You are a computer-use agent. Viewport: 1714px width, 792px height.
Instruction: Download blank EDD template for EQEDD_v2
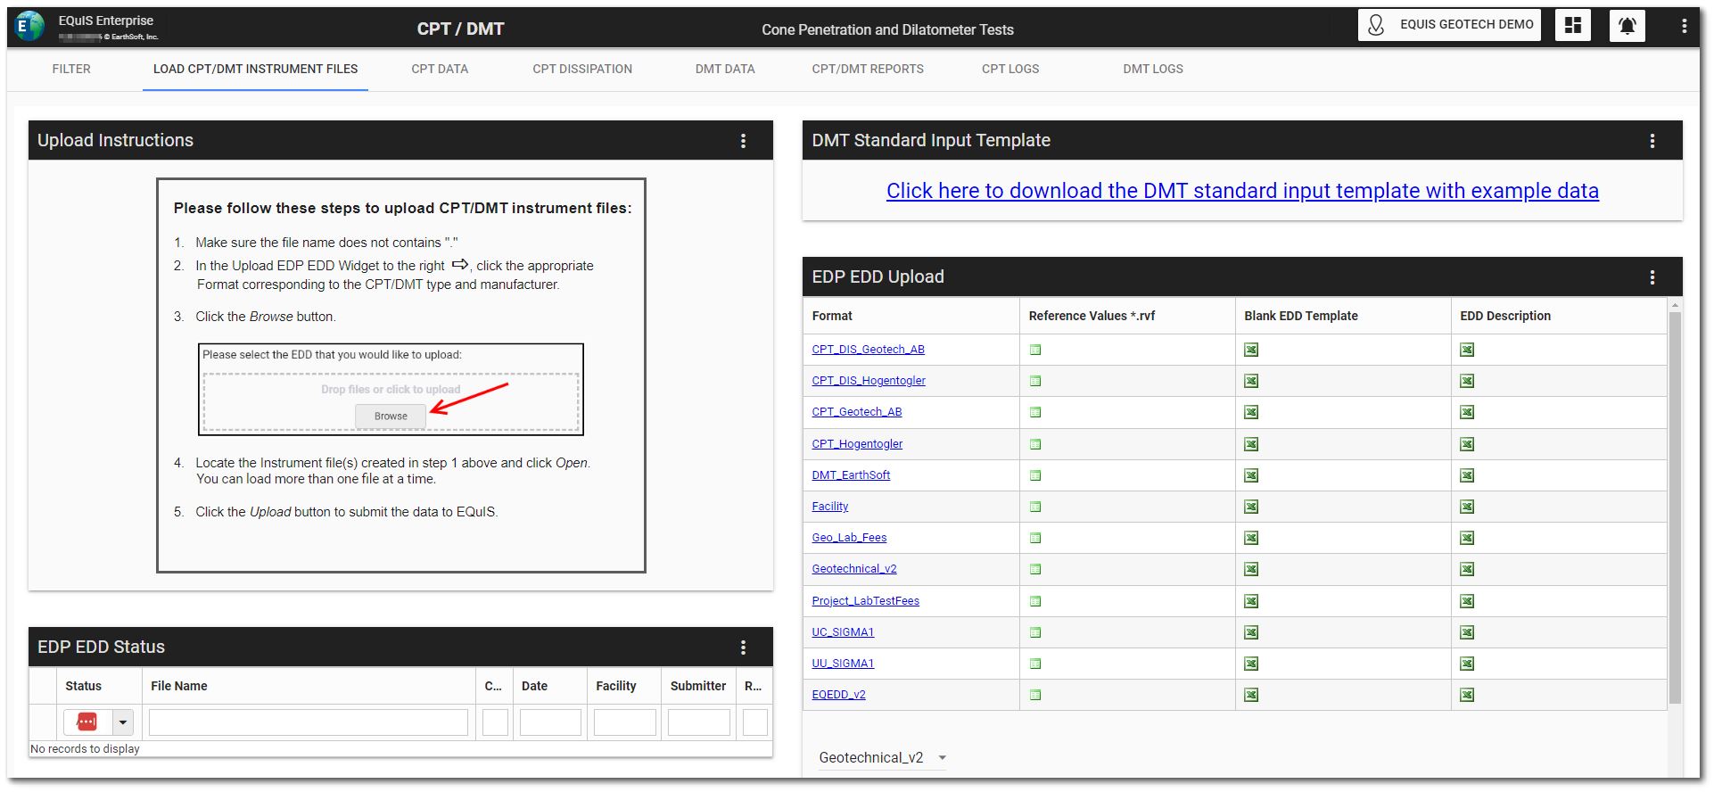(x=1251, y=695)
